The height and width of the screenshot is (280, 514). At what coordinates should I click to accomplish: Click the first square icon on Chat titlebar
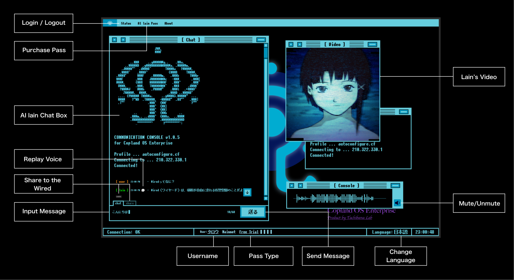114,40
